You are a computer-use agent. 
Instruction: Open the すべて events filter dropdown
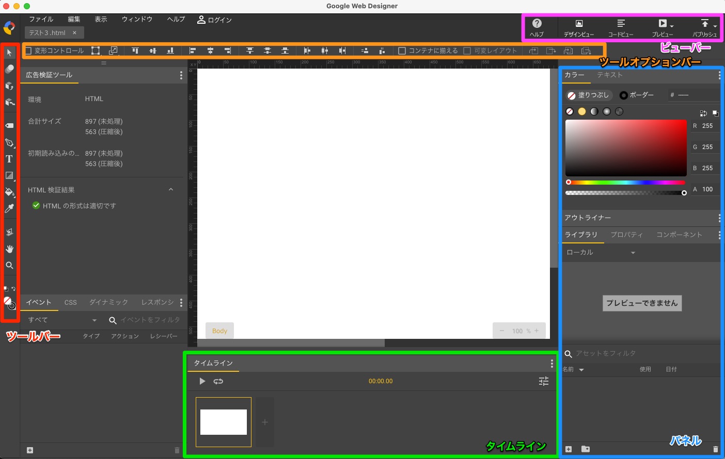tap(62, 320)
